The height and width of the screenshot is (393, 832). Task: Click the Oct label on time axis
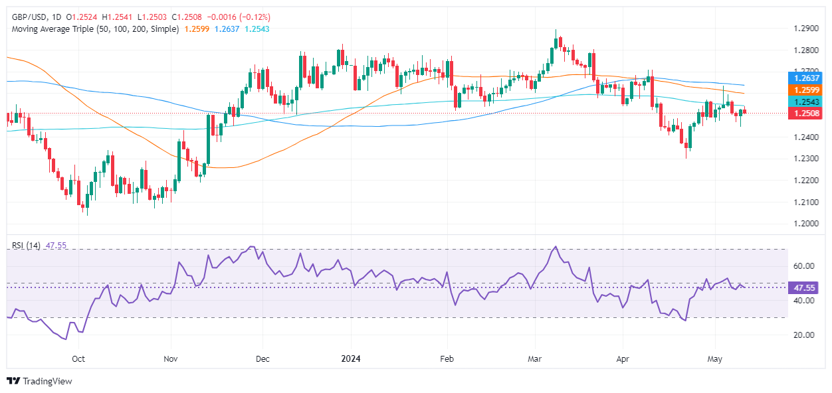78,358
